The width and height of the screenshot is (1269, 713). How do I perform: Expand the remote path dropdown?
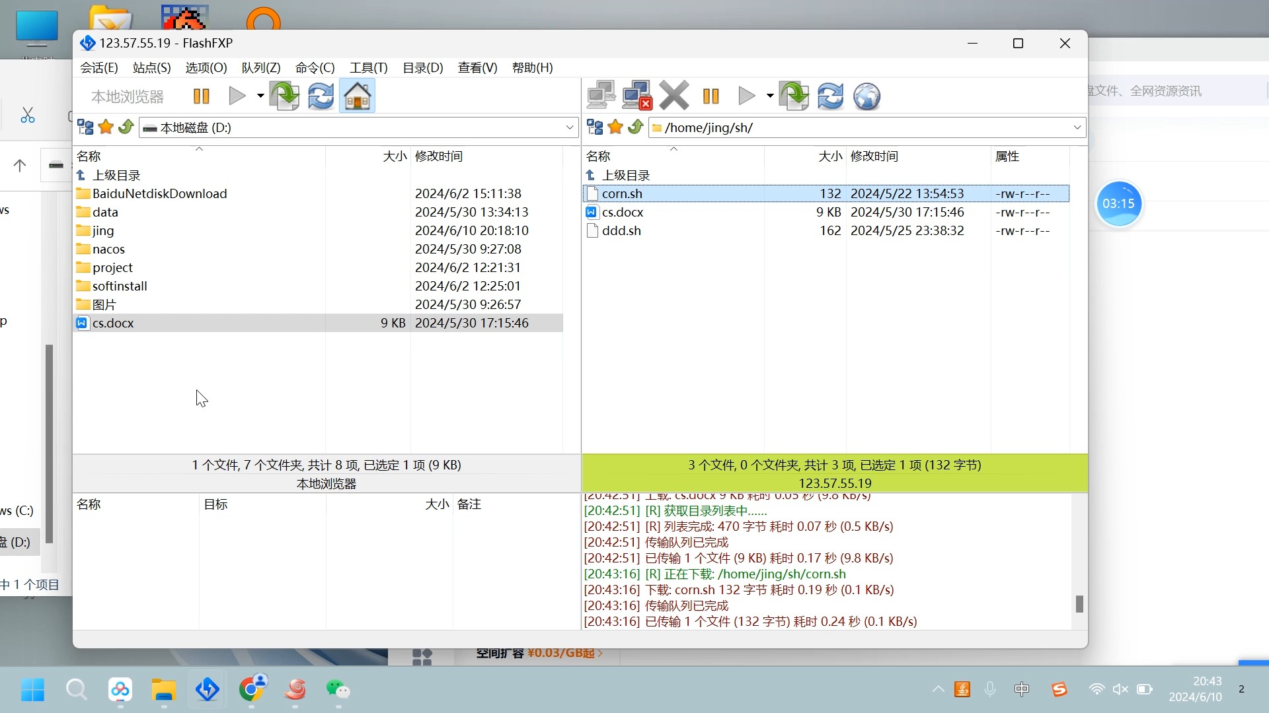pyautogui.click(x=1077, y=127)
